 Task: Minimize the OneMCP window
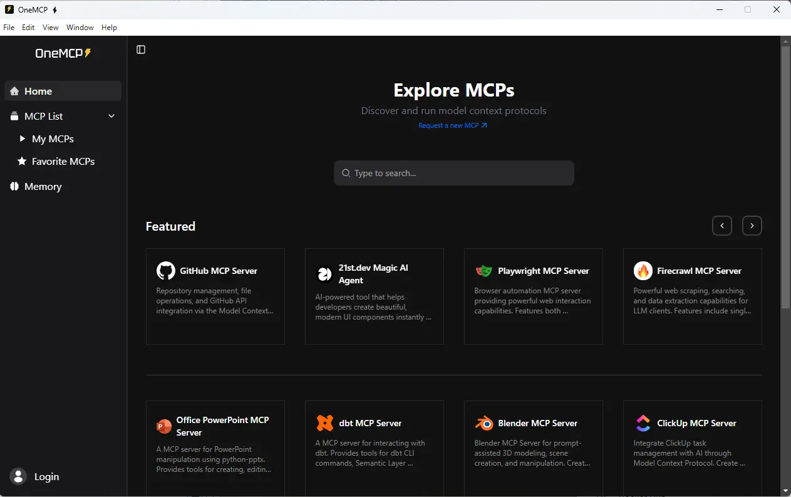click(x=721, y=9)
